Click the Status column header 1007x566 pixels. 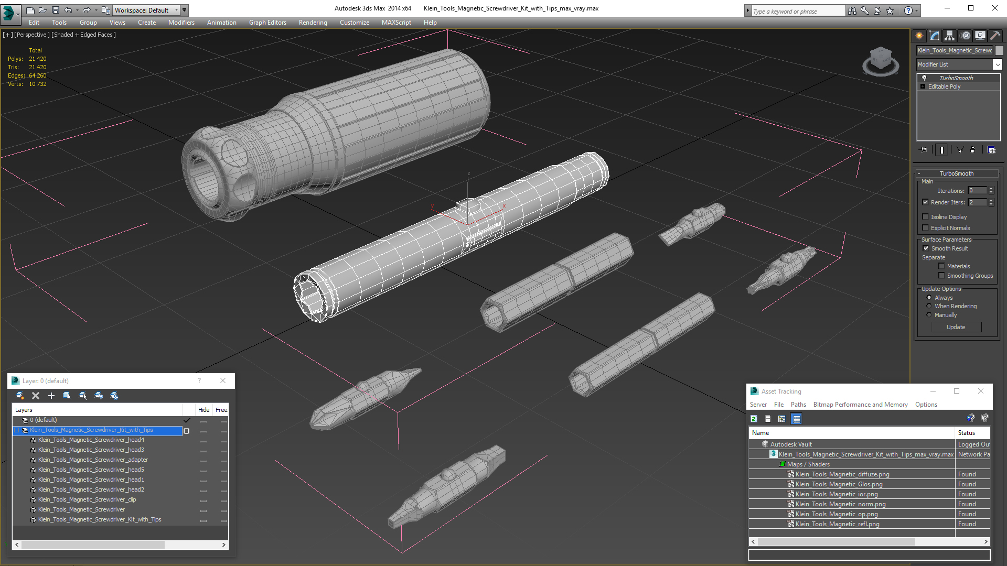pos(972,433)
